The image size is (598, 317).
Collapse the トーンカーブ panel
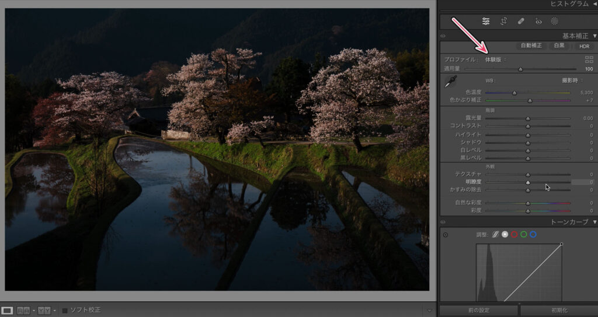(x=594, y=222)
